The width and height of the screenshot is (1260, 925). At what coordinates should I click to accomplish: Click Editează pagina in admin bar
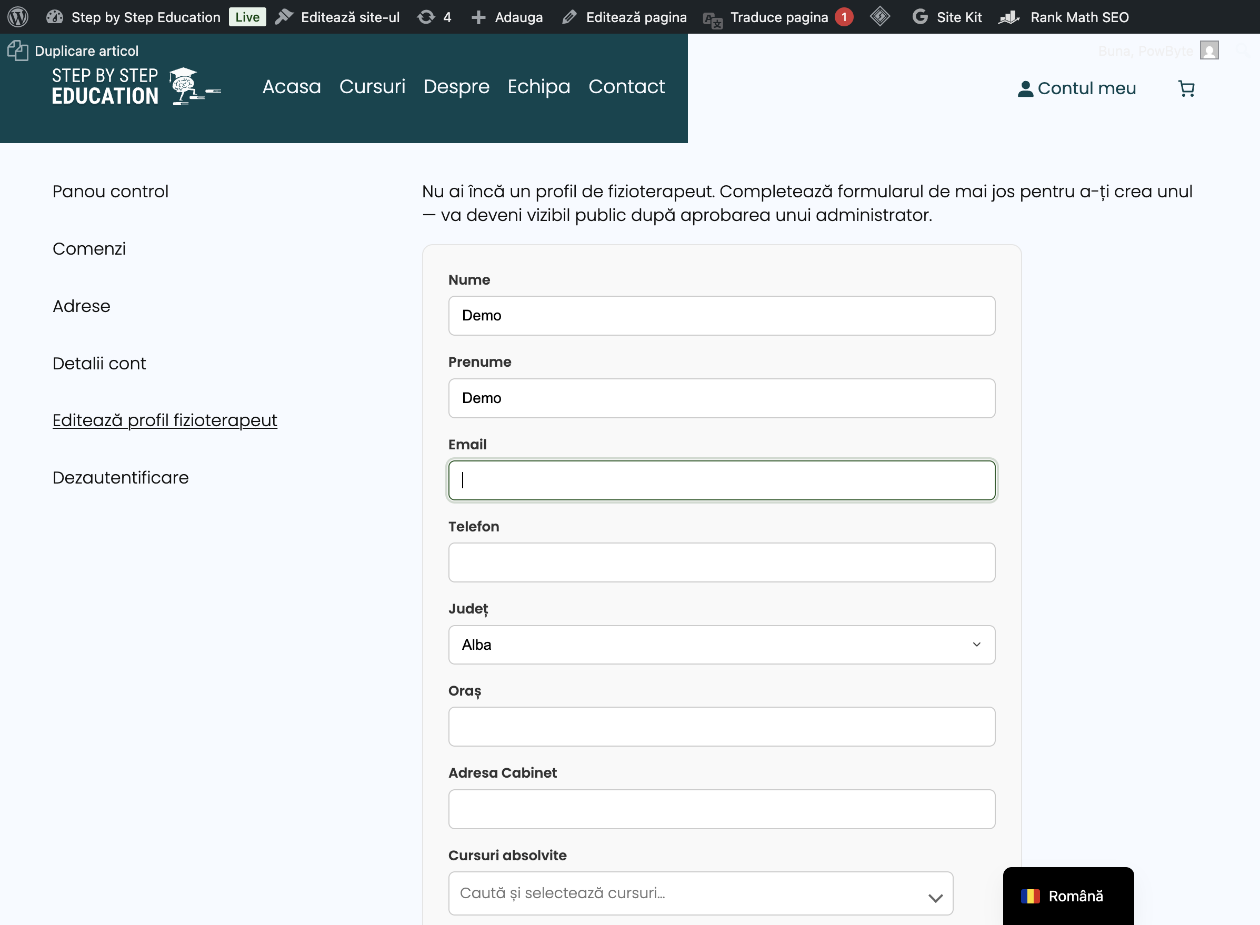point(624,17)
